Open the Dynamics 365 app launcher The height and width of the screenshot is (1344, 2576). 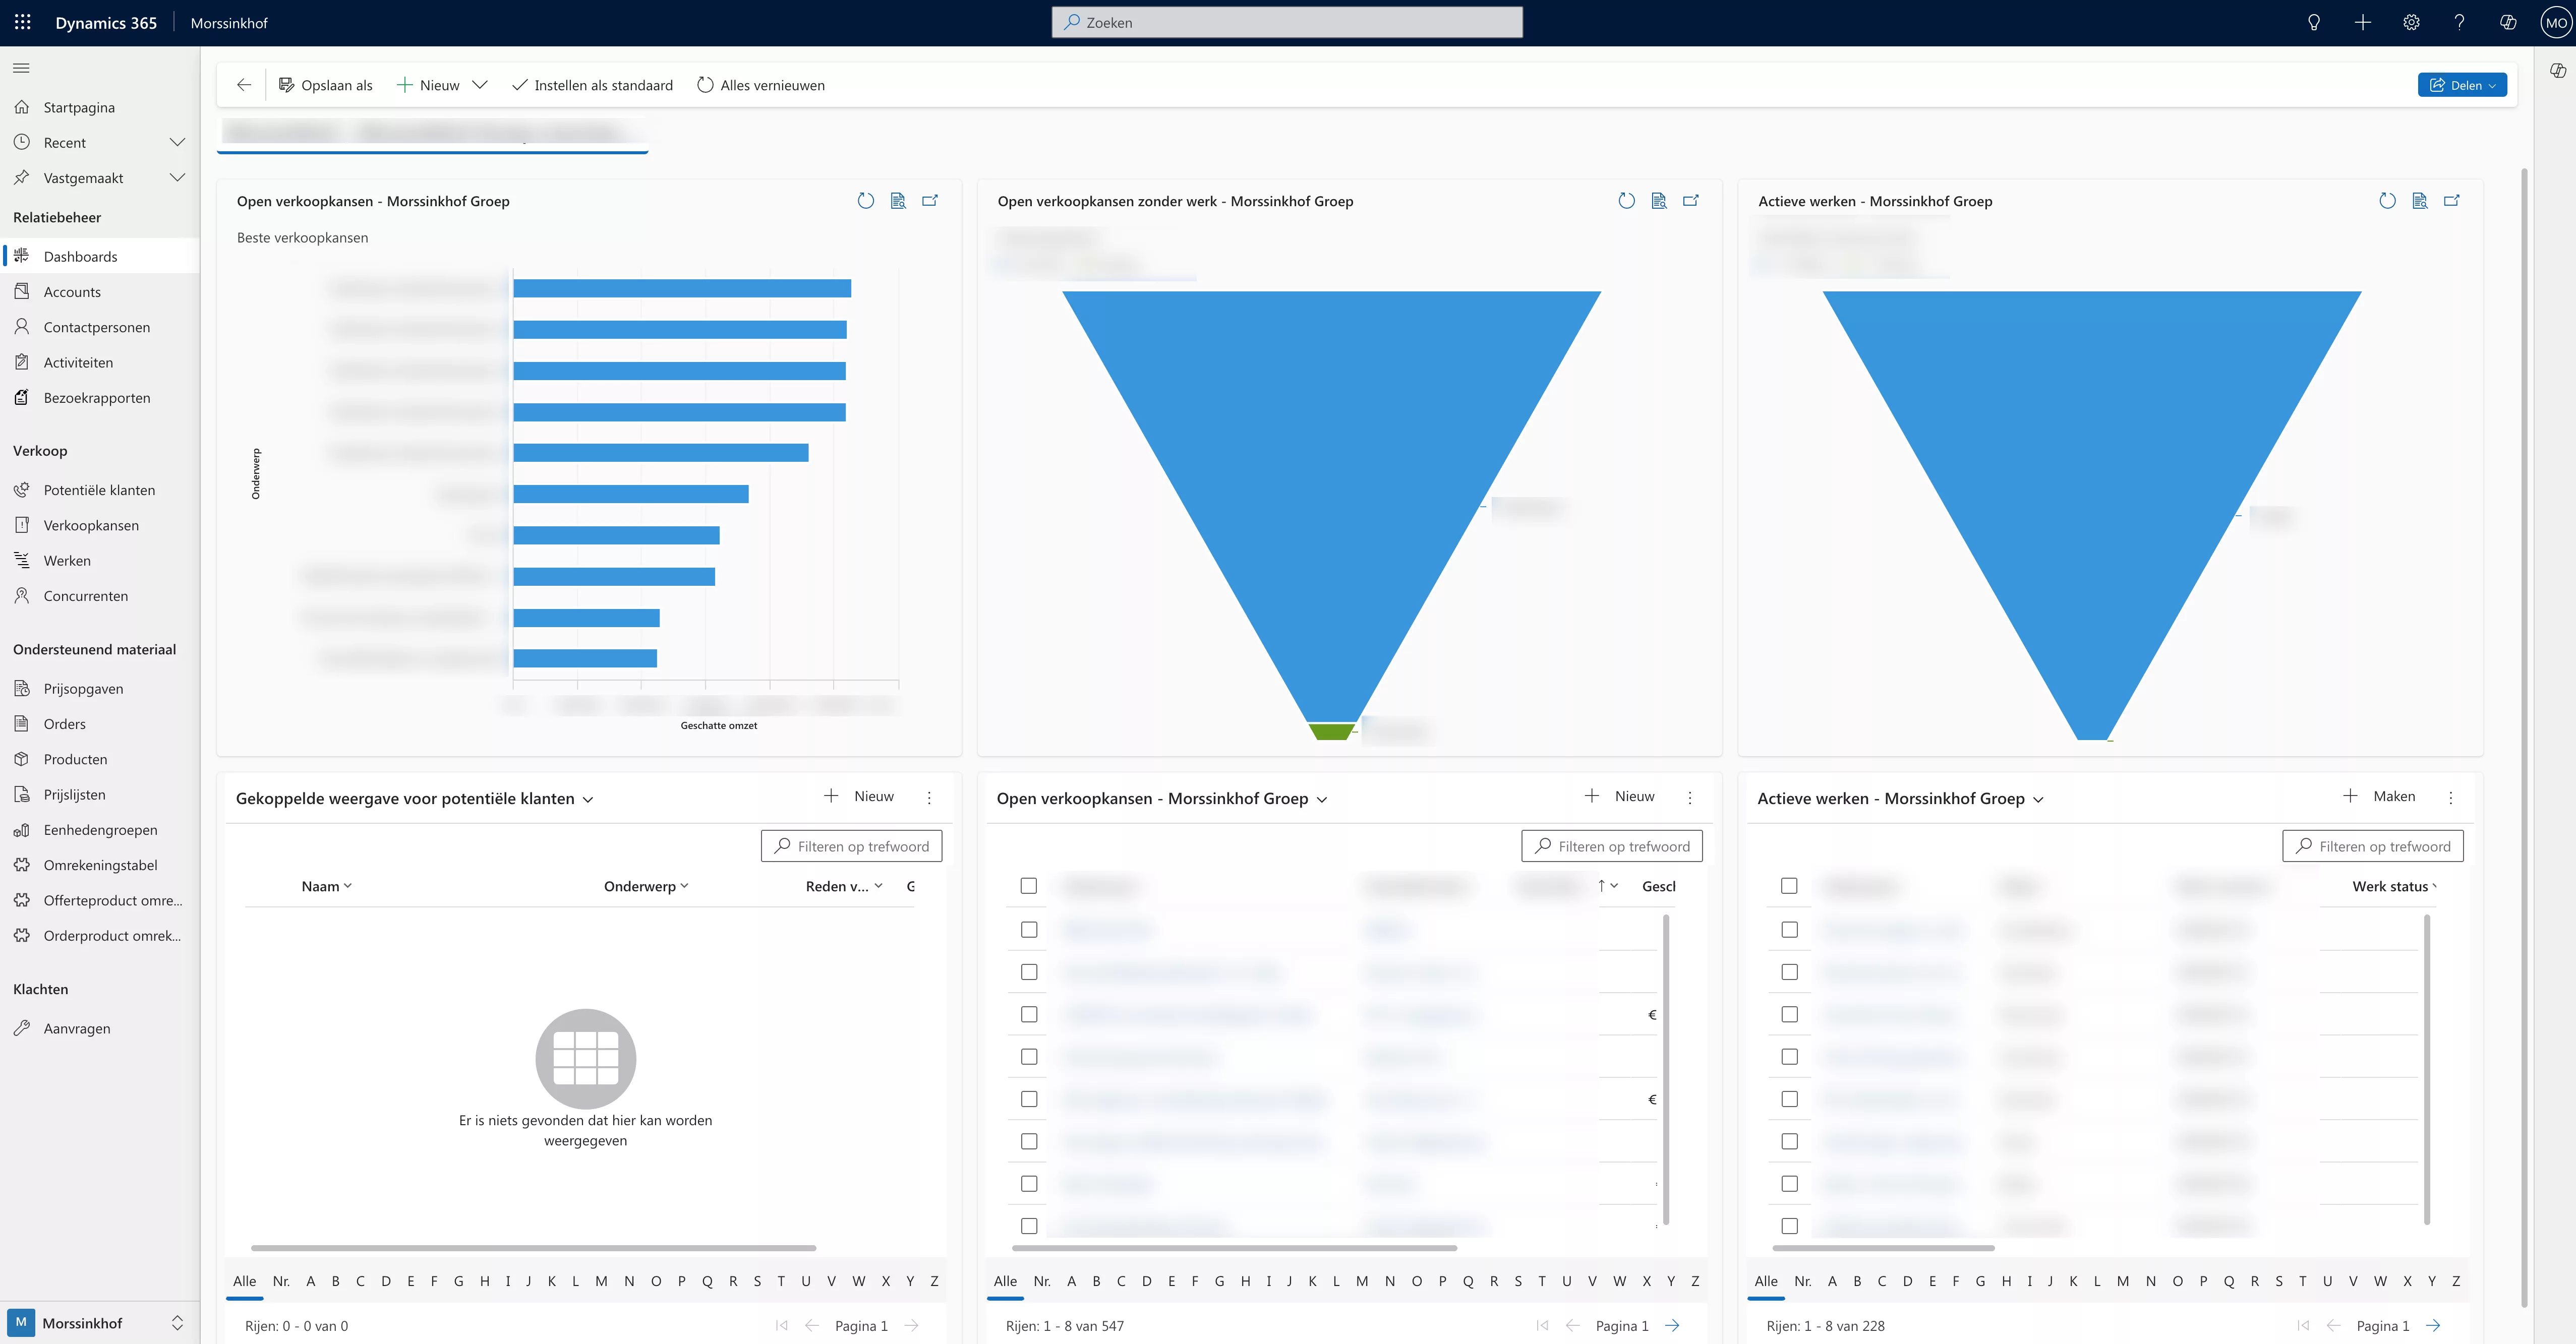tap(22, 22)
